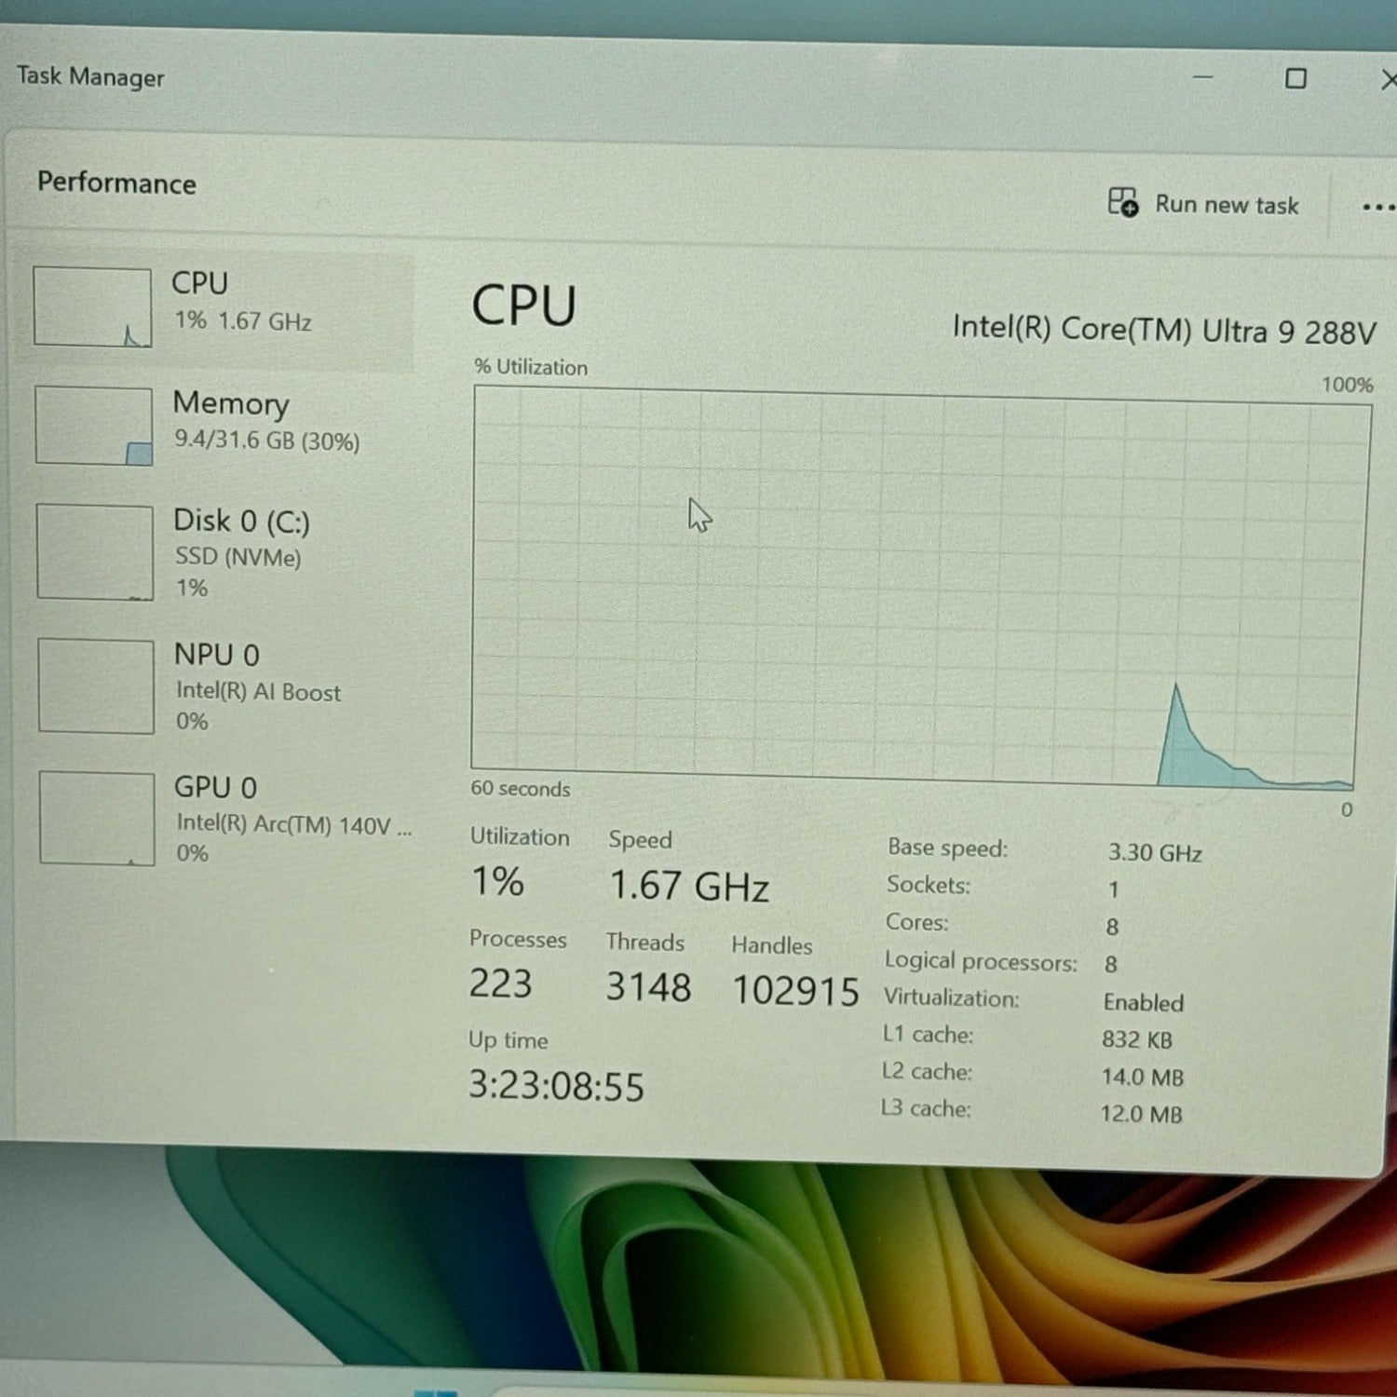Viewport: 1397px width, 1397px height.
Task: Click the Run new task icon
Action: click(x=1122, y=202)
